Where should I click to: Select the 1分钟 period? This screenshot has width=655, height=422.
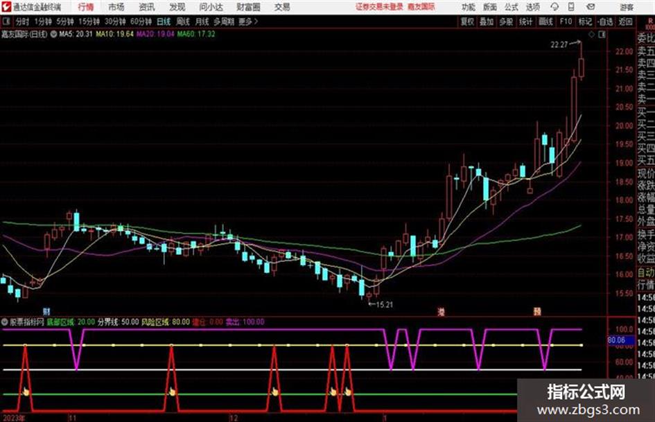click(x=43, y=21)
